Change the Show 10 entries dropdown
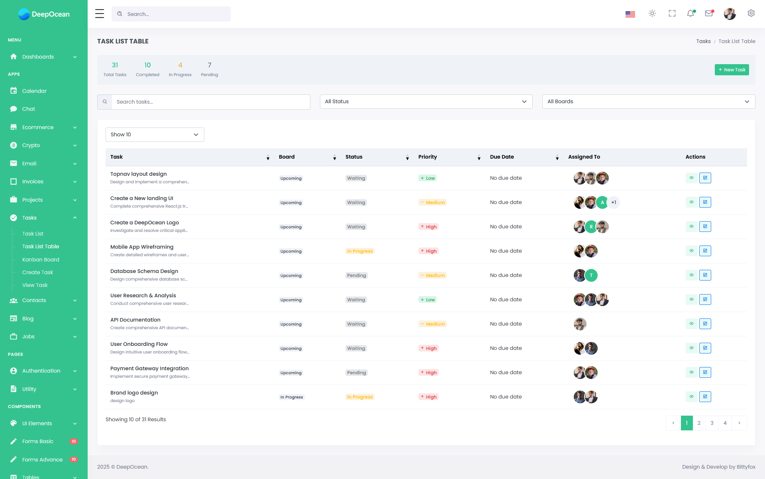Screen dimensions: 765x479 tap(155, 134)
